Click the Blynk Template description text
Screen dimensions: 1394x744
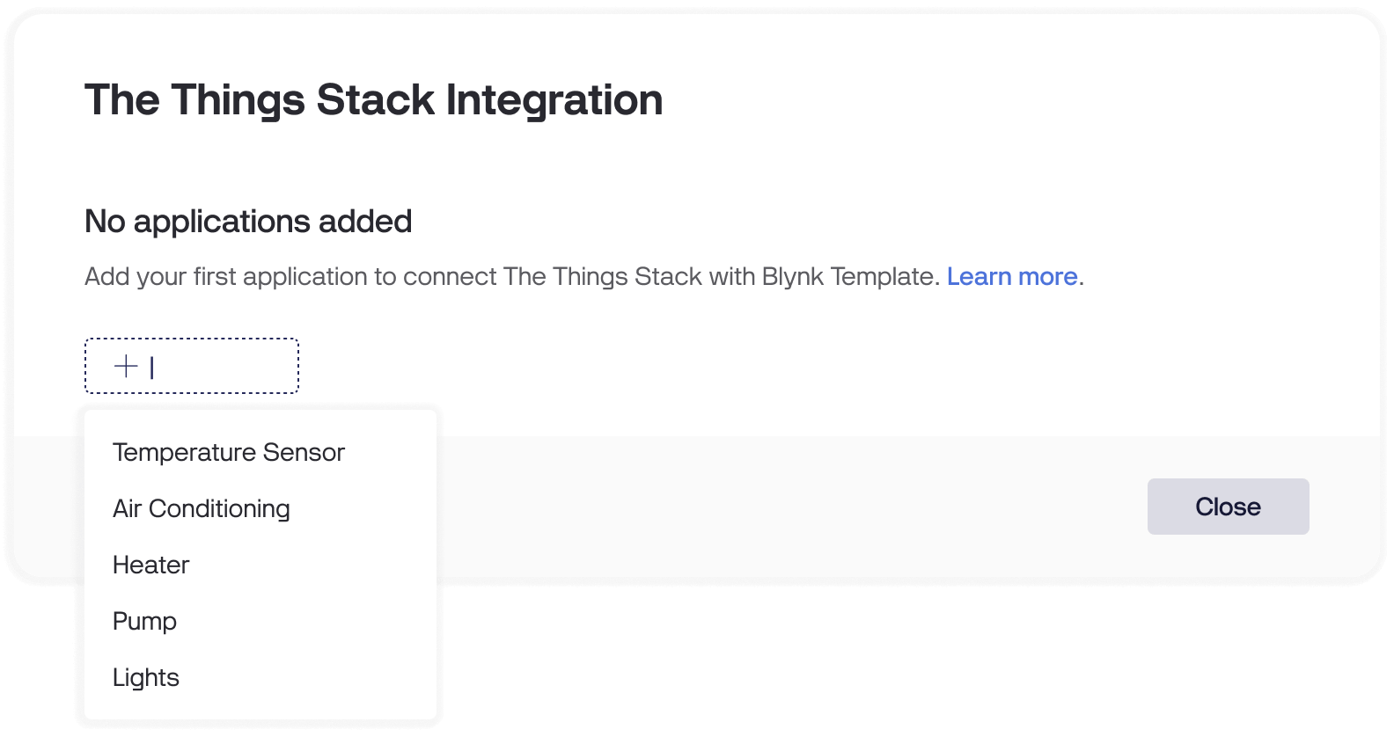tap(510, 276)
